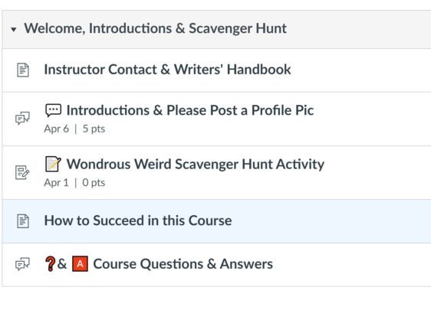Open Instructor Contact & Writers' Handbook page

[167, 70]
